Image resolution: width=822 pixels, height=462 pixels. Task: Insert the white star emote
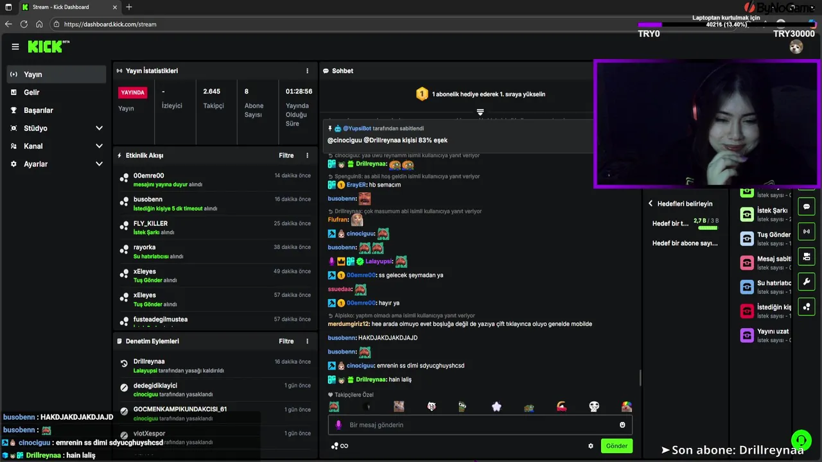point(496,407)
